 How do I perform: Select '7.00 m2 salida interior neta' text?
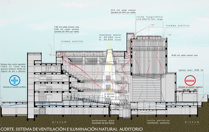[67, 27]
